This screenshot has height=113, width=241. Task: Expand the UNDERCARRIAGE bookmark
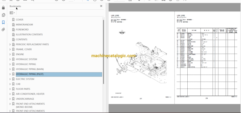click(x=10, y=99)
